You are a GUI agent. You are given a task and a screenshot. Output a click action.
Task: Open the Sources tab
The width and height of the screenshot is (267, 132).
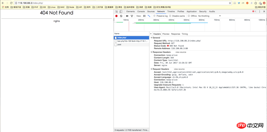pyautogui.click(x=151, y=12)
